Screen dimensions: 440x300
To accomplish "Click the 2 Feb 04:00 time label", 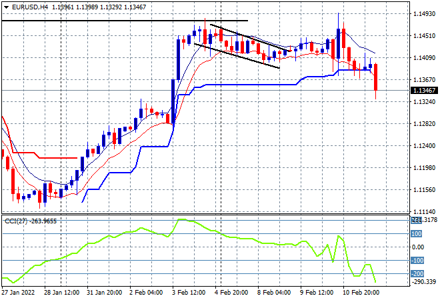I will (146, 293).
